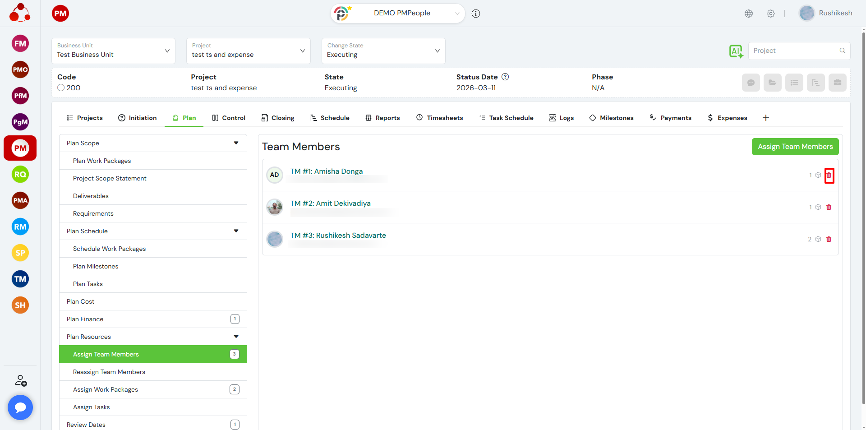
Task: Open TM #2: Amit Dekivadiya link
Action: pos(330,203)
